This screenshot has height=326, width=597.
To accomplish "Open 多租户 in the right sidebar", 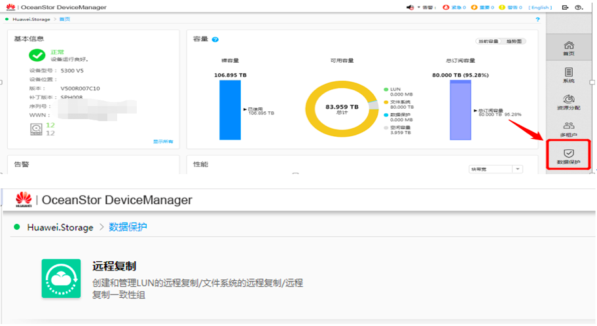I will pyautogui.click(x=568, y=130).
